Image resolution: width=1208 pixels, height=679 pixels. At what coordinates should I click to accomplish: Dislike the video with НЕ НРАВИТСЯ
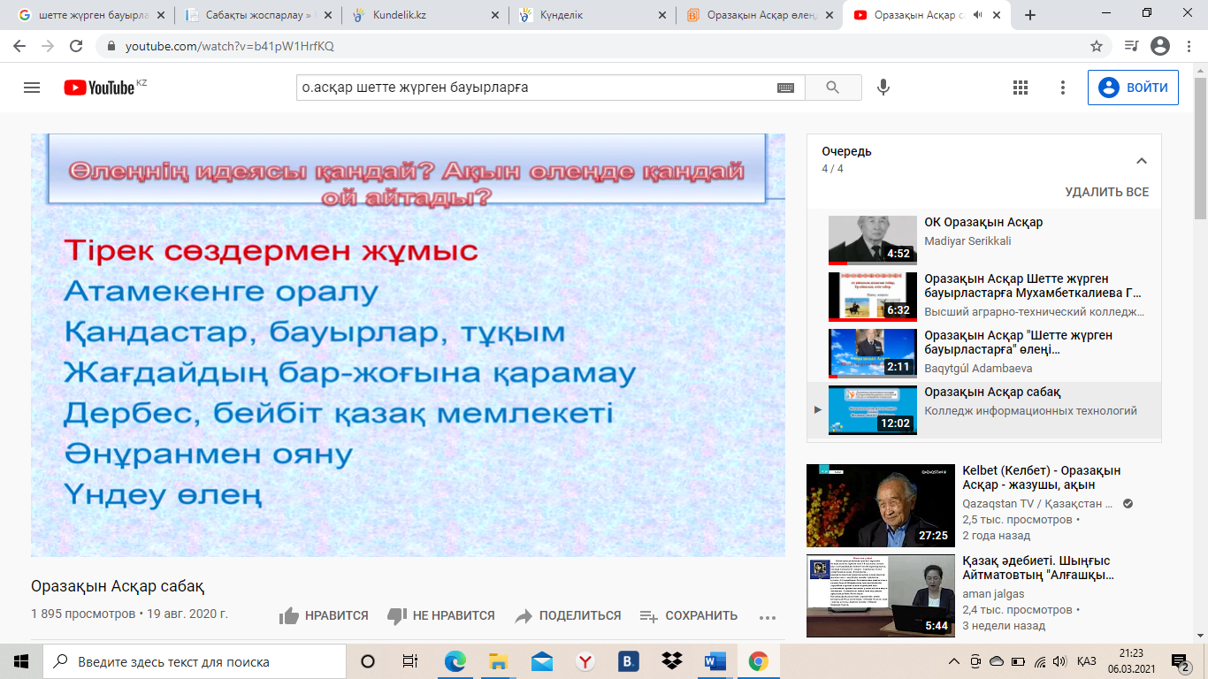[441, 615]
